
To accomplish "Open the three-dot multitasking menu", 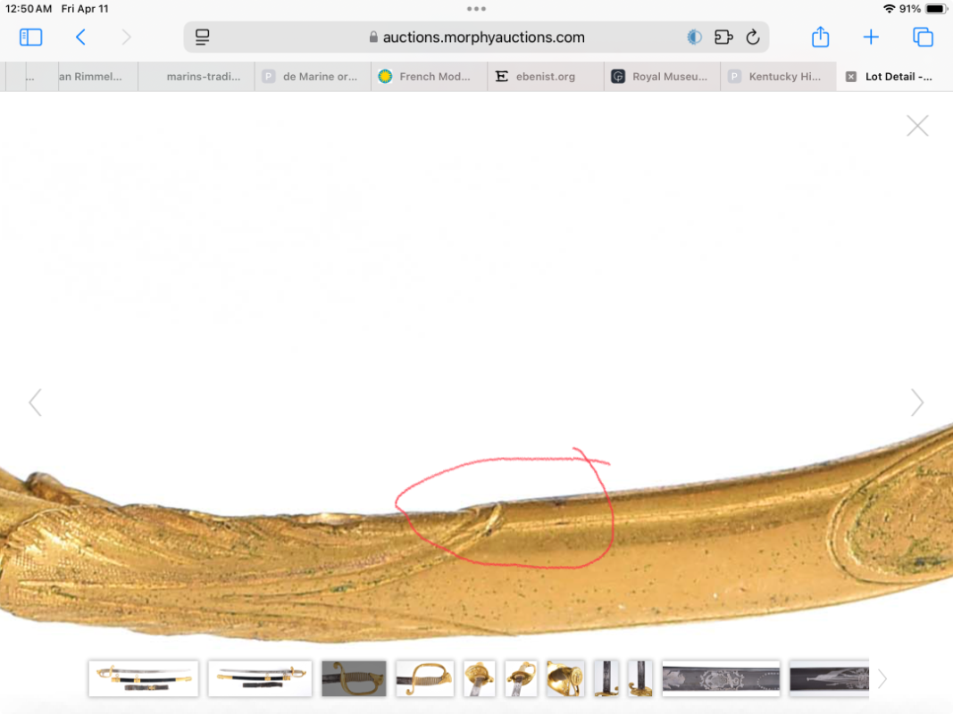I will click(477, 9).
